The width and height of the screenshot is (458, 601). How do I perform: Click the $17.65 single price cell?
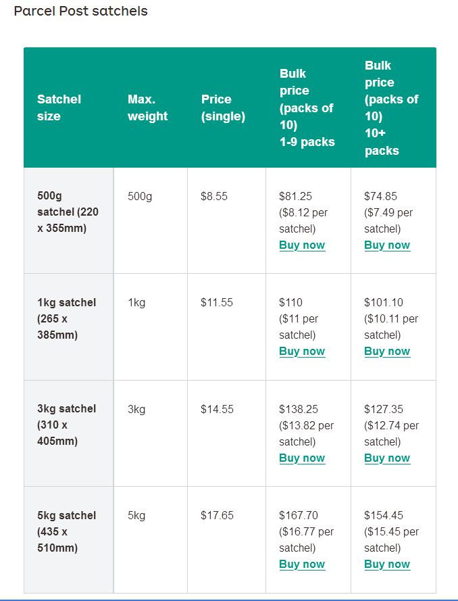point(217,515)
